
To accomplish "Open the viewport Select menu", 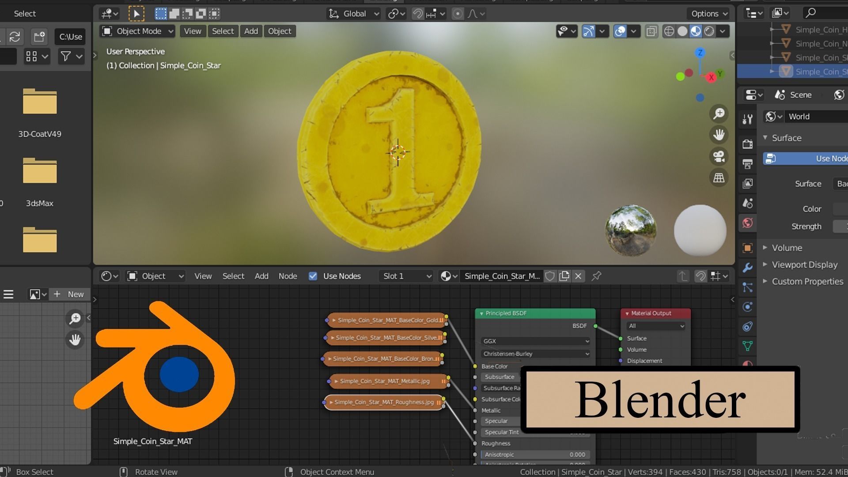I will [223, 31].
